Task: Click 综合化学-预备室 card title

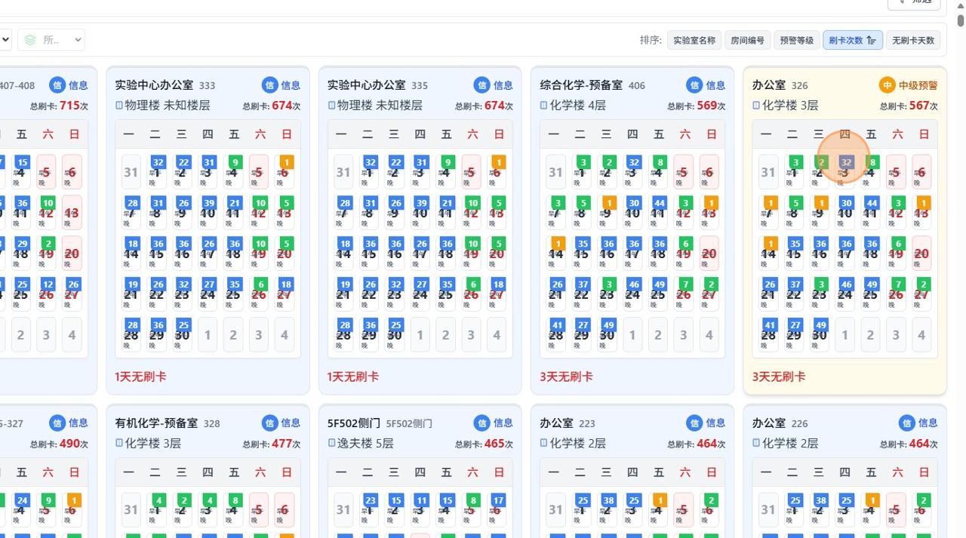Action: tap(582, 85)
